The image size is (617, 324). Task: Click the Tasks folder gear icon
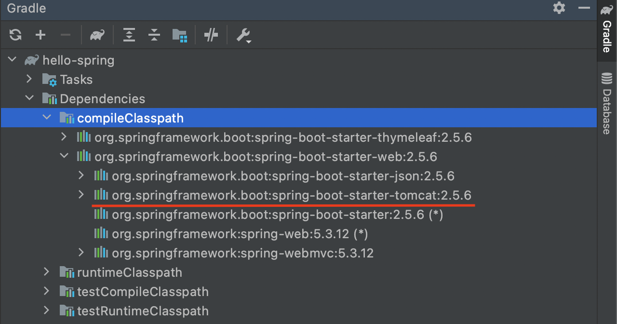pyautogui.click(x=49, y=80)
